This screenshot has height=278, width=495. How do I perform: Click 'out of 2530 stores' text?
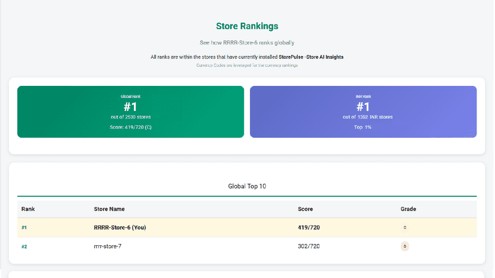pyautogui.click(x=131, y=117)
